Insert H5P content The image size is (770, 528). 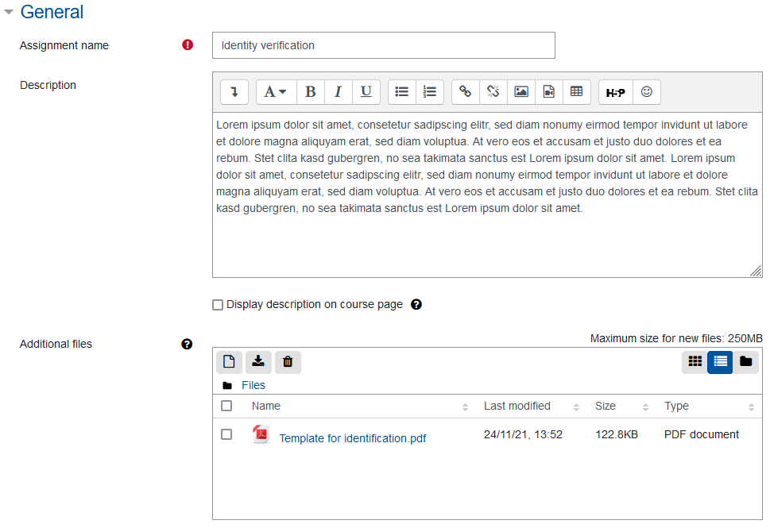pos(614,91)
